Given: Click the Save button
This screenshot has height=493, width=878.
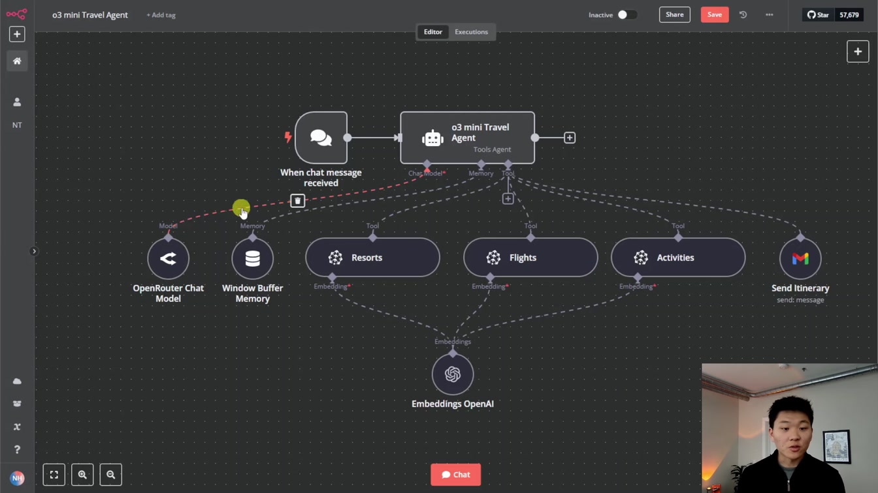Looking at the screenshot, I should click(715, 14).
